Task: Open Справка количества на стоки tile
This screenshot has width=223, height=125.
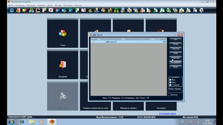Action: click(95, 106)
